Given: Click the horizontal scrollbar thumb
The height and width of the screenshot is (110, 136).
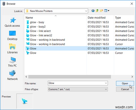Looking at the screenshot, I should click(x=70, y=77).
